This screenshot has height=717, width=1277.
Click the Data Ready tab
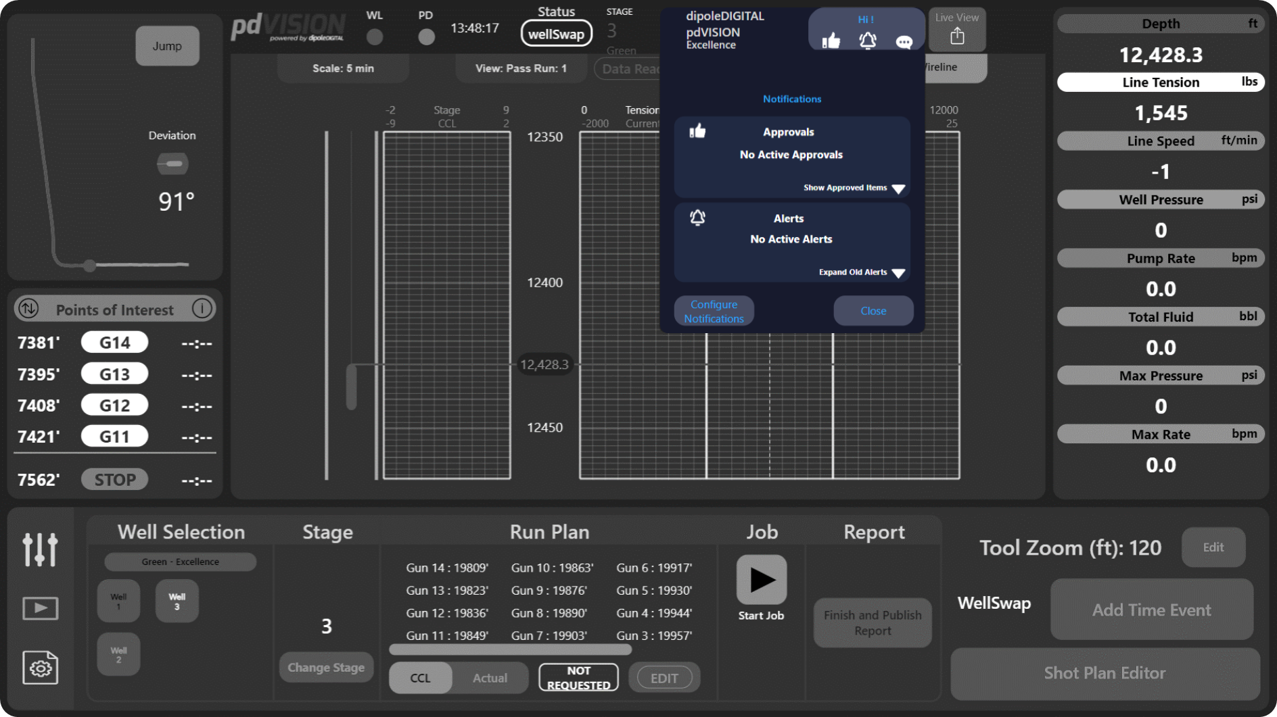[628, 69]
